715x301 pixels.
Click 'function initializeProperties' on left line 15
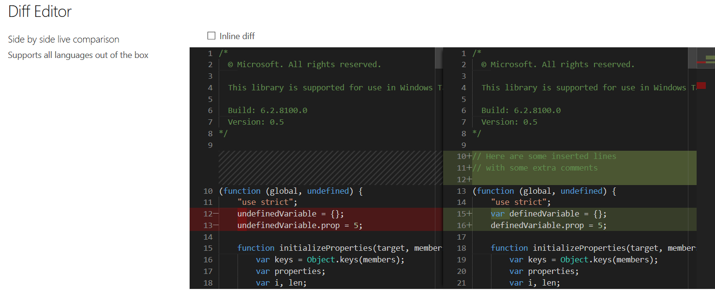[304, 248]
